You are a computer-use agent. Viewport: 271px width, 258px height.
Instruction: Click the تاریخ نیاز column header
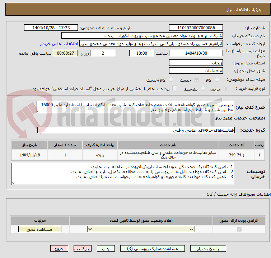30,145
